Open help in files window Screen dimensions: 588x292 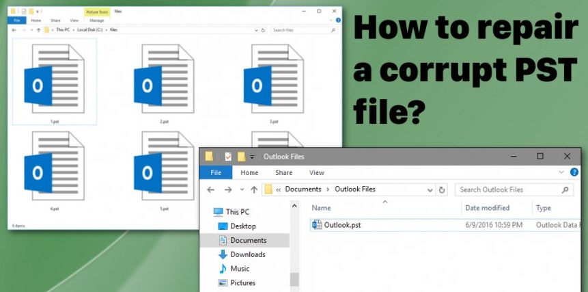point(338,20)
